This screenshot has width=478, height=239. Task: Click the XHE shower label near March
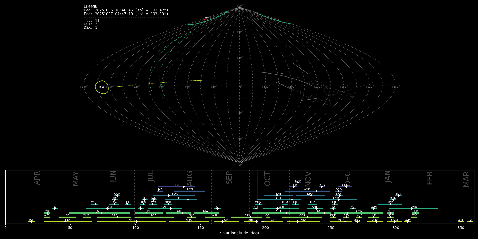click(461, 220)
